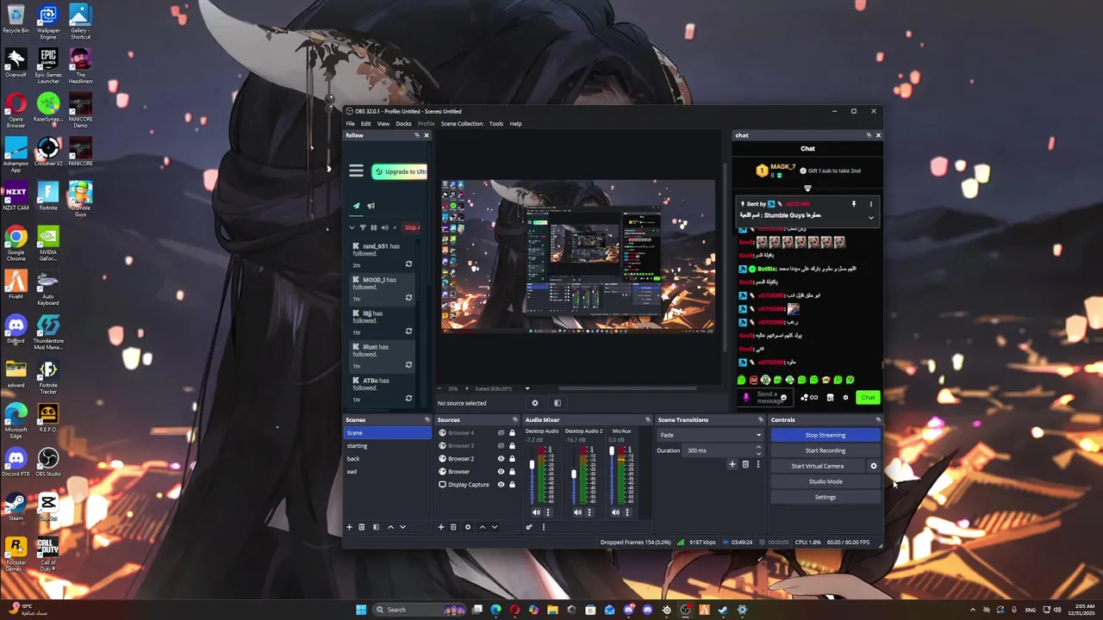Open the Fade transition dropdown
The width and height of the screenshot is (1103, 620).
(x=710, y=435)
